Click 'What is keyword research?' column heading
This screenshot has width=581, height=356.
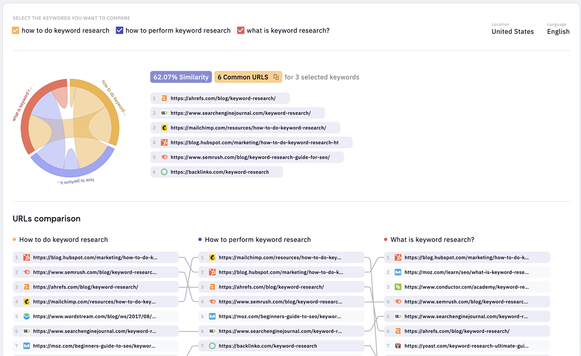[x=432, y=239]
